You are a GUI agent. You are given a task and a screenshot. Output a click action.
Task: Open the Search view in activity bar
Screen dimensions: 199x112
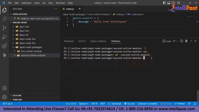point(4,19)
